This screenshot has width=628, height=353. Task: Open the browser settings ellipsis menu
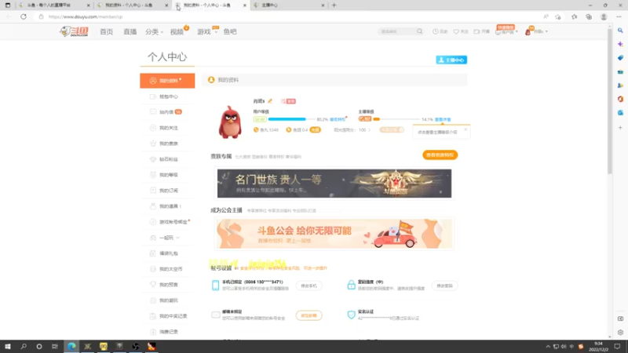tap(619, 16)
